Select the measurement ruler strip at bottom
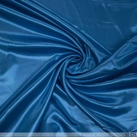This screenshot has width=137, height=137. coord(68,135)
